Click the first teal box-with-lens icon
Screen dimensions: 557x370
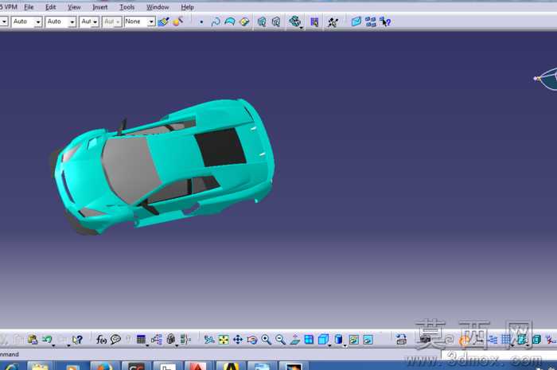point(262,22)
